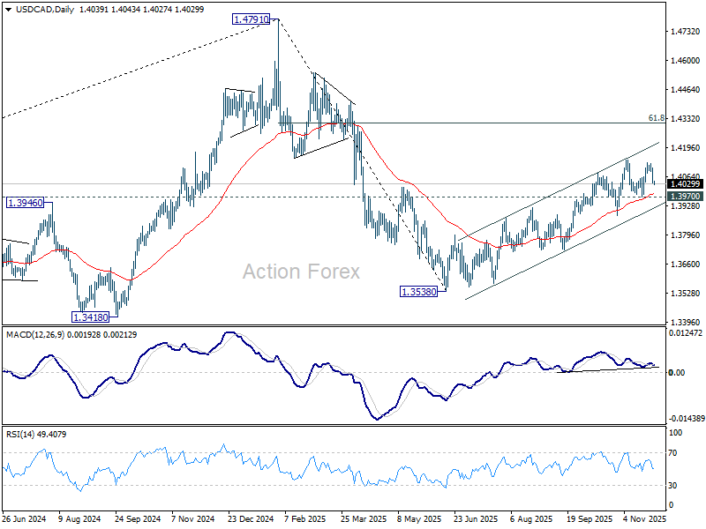Click the 1.34180 low price label
Viewport: 706px width, 529px height.
coord(91,317)
